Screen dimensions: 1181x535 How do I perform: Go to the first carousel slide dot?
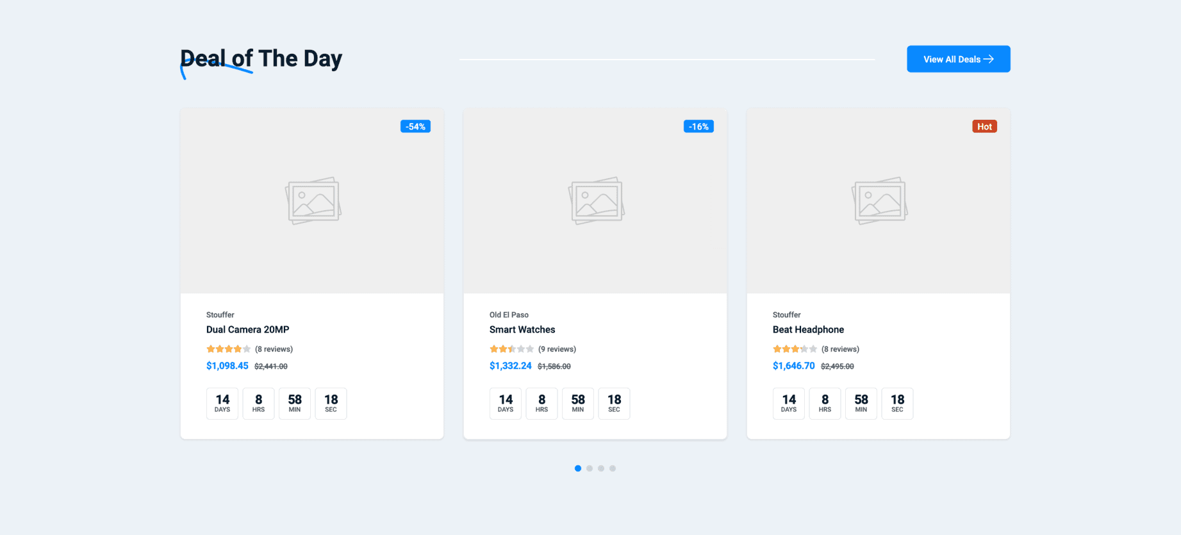point(578,468)
